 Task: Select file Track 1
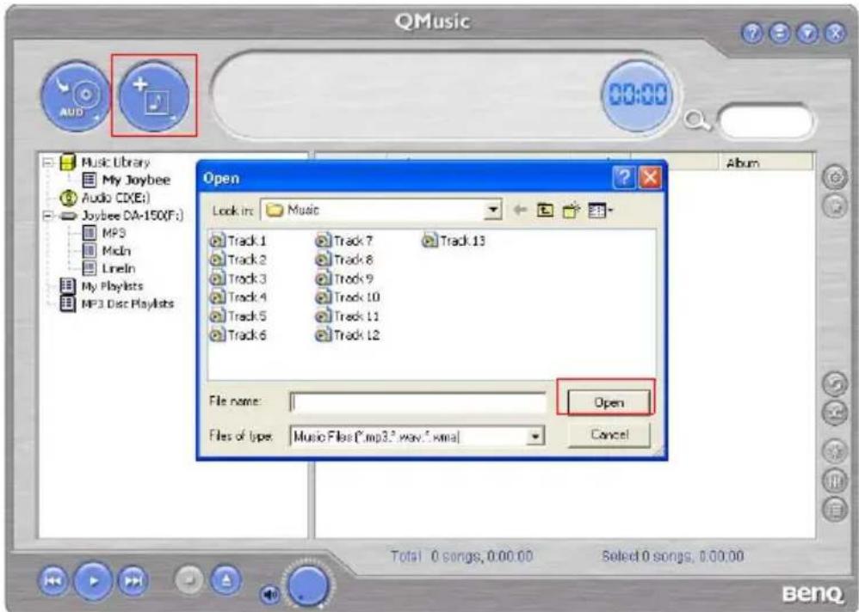coord(239,241)
